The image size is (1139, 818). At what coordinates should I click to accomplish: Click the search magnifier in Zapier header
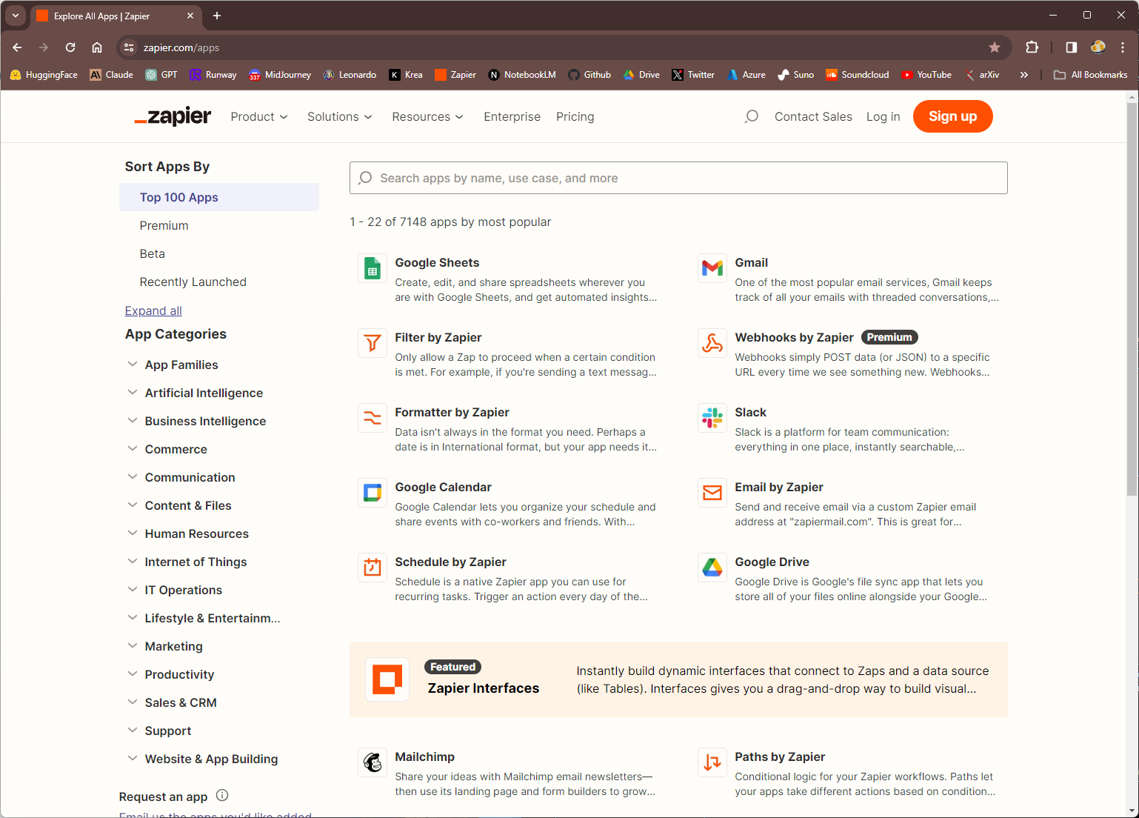pos(752,116)
